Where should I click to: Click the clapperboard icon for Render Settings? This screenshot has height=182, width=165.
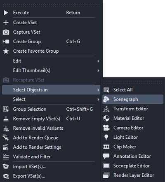coord(6,147)
